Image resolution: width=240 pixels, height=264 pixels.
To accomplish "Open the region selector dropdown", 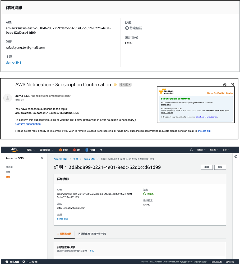I will (214, 150).
